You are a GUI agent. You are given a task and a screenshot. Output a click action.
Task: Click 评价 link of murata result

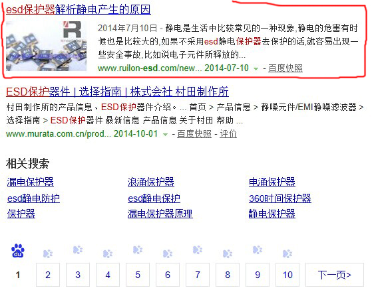tap(228, 134)
